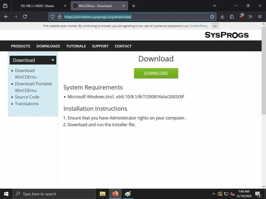Open a new browser tab
The image size is (266, 199).
click(134, 6)
